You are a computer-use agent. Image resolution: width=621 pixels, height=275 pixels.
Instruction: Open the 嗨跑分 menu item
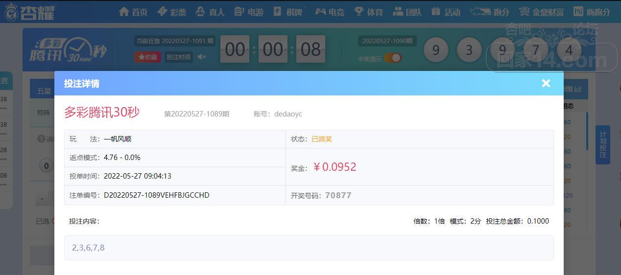point(592,12)
